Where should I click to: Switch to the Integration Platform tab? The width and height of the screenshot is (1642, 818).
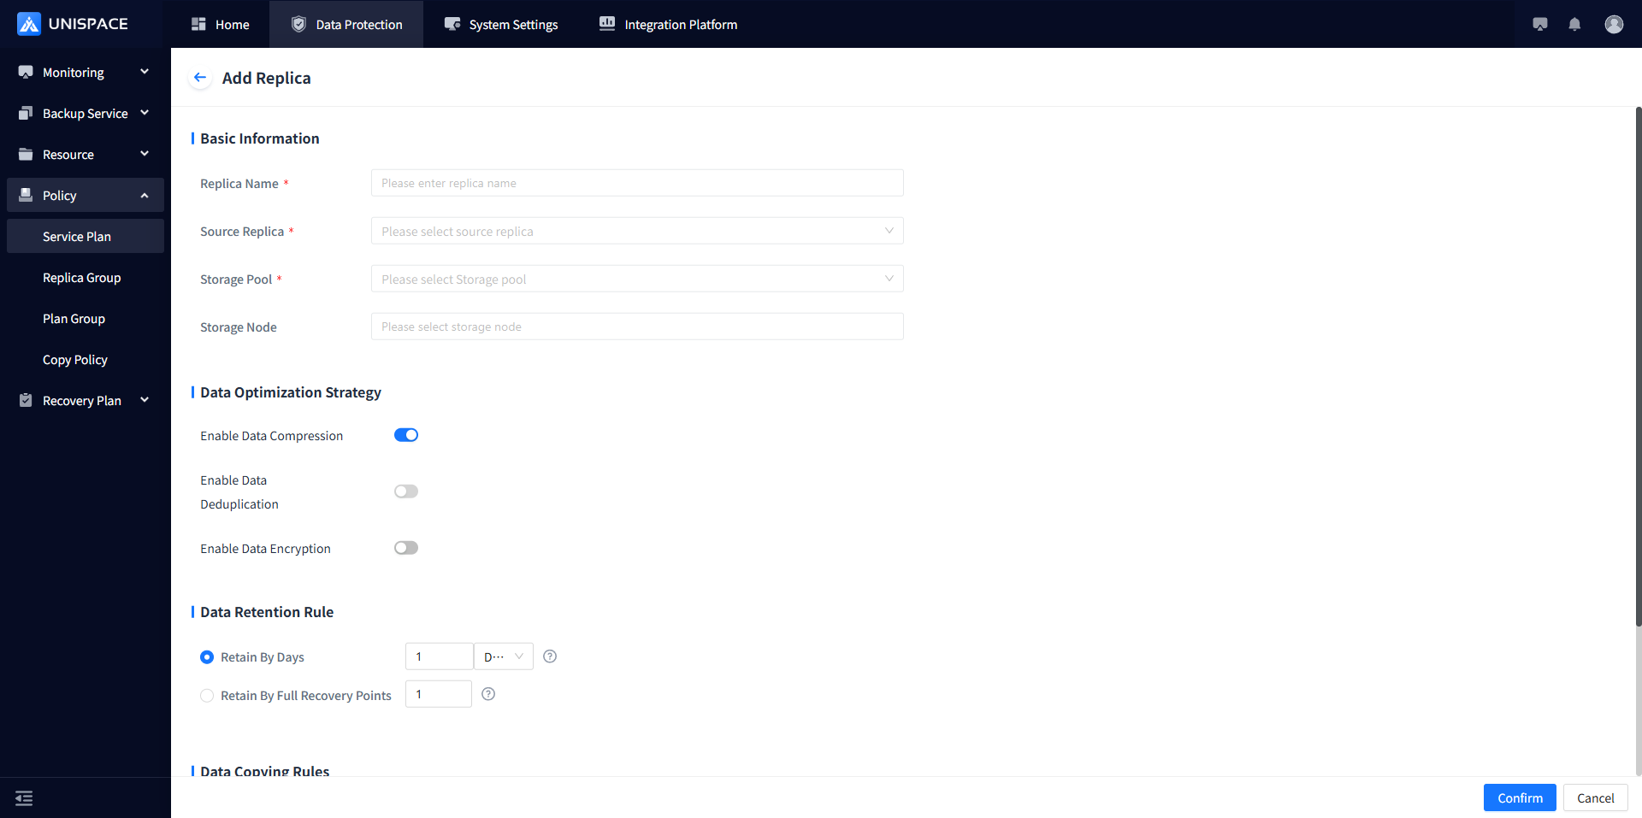(x=668, y=24)
